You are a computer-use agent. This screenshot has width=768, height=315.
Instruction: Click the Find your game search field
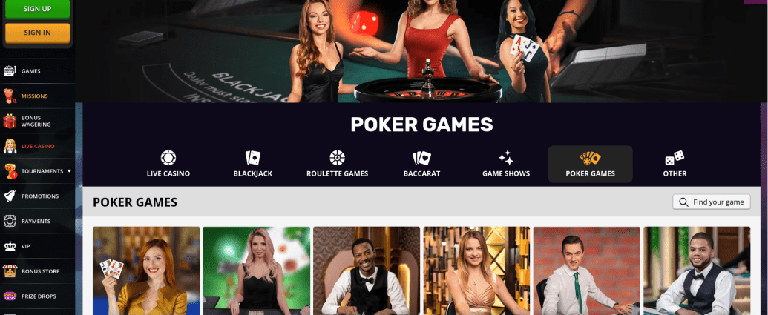[712, 202]
